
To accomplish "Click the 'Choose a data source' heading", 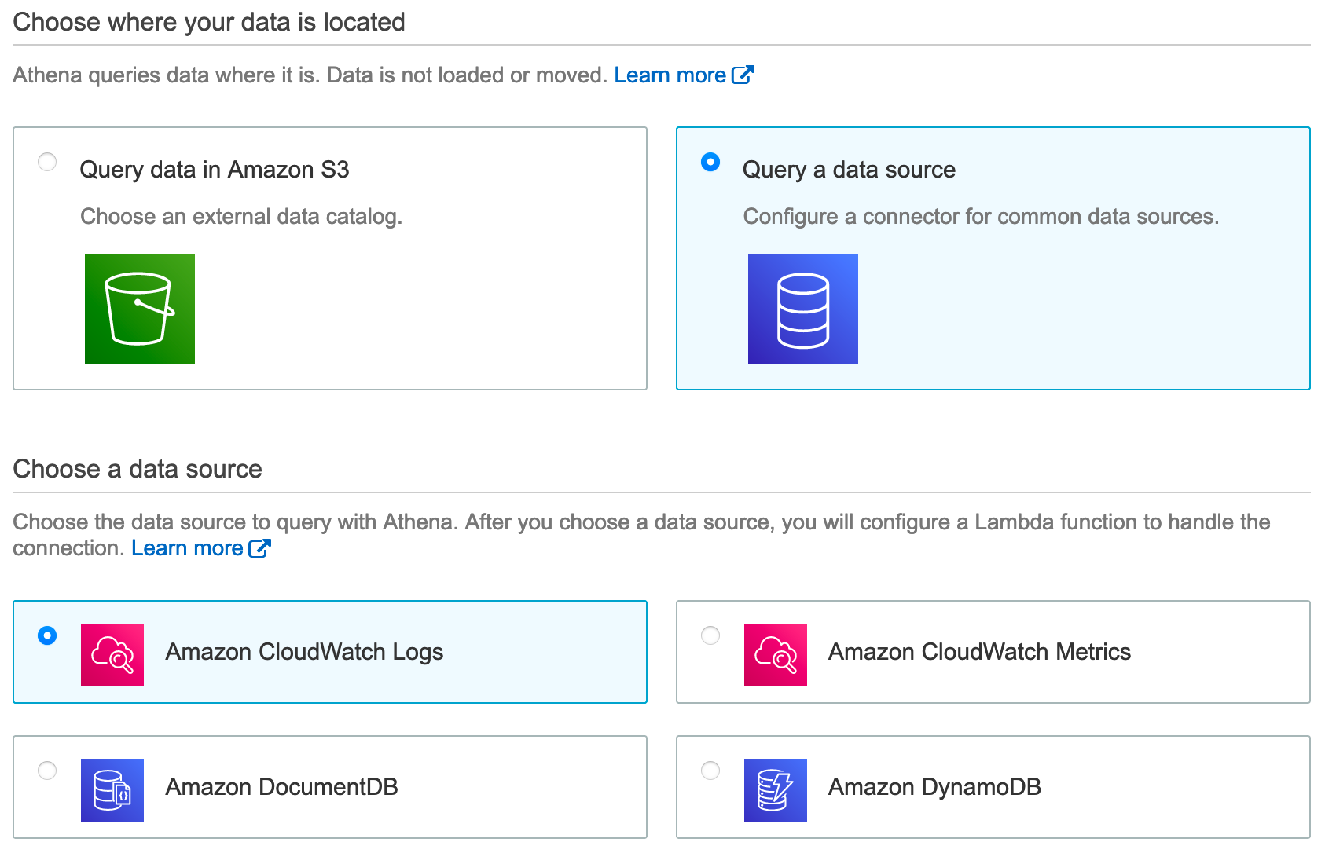I will pos(138,469).
